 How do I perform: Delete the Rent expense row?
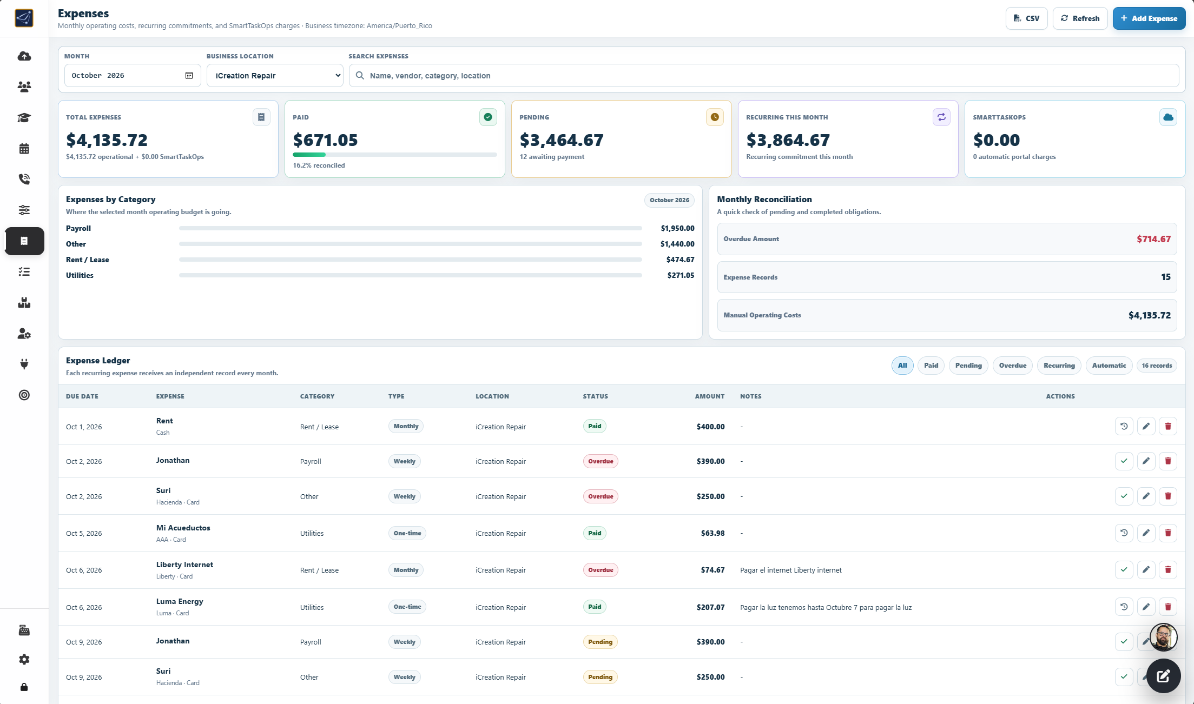[x=1168, y=426]
